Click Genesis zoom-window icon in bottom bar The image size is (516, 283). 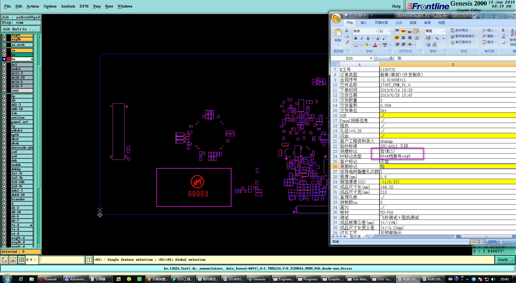pyautogui.click(x=5, y=260)
